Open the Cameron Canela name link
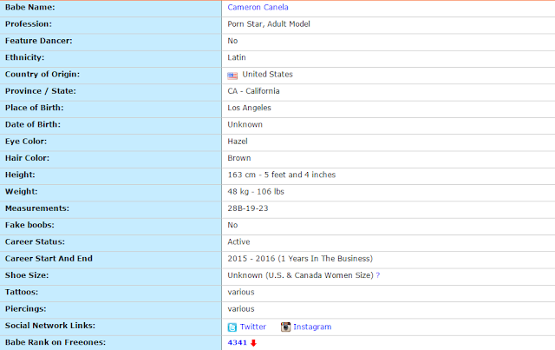The width and height of the screenshot is (555, 350). point(258,7)
